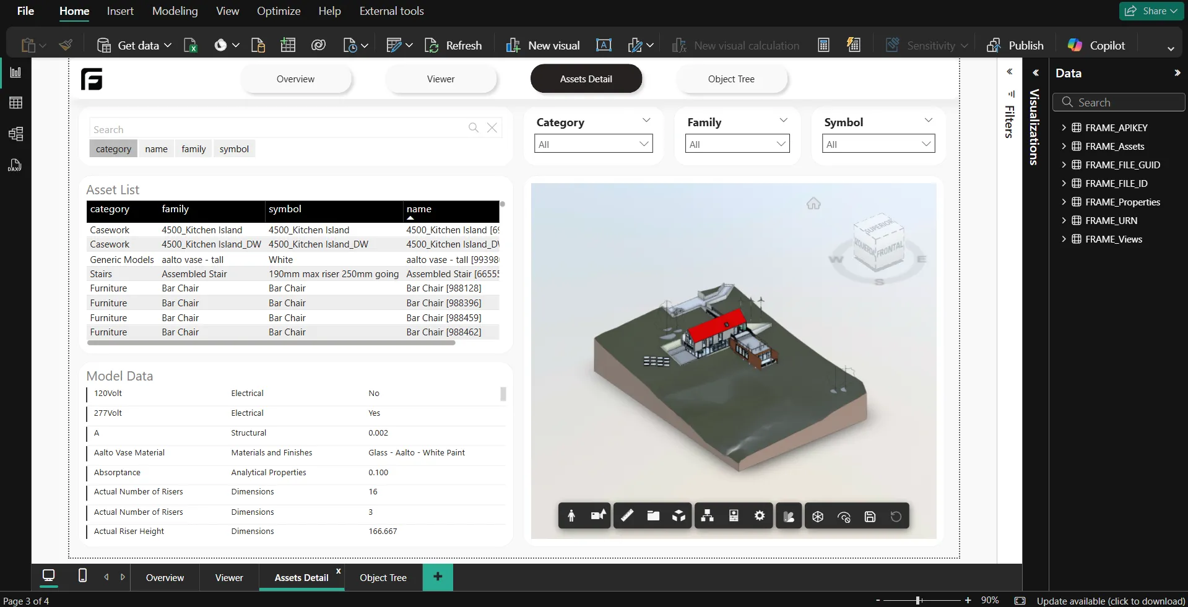Click the Object Tree button in the report header

[x=731, y=79]
